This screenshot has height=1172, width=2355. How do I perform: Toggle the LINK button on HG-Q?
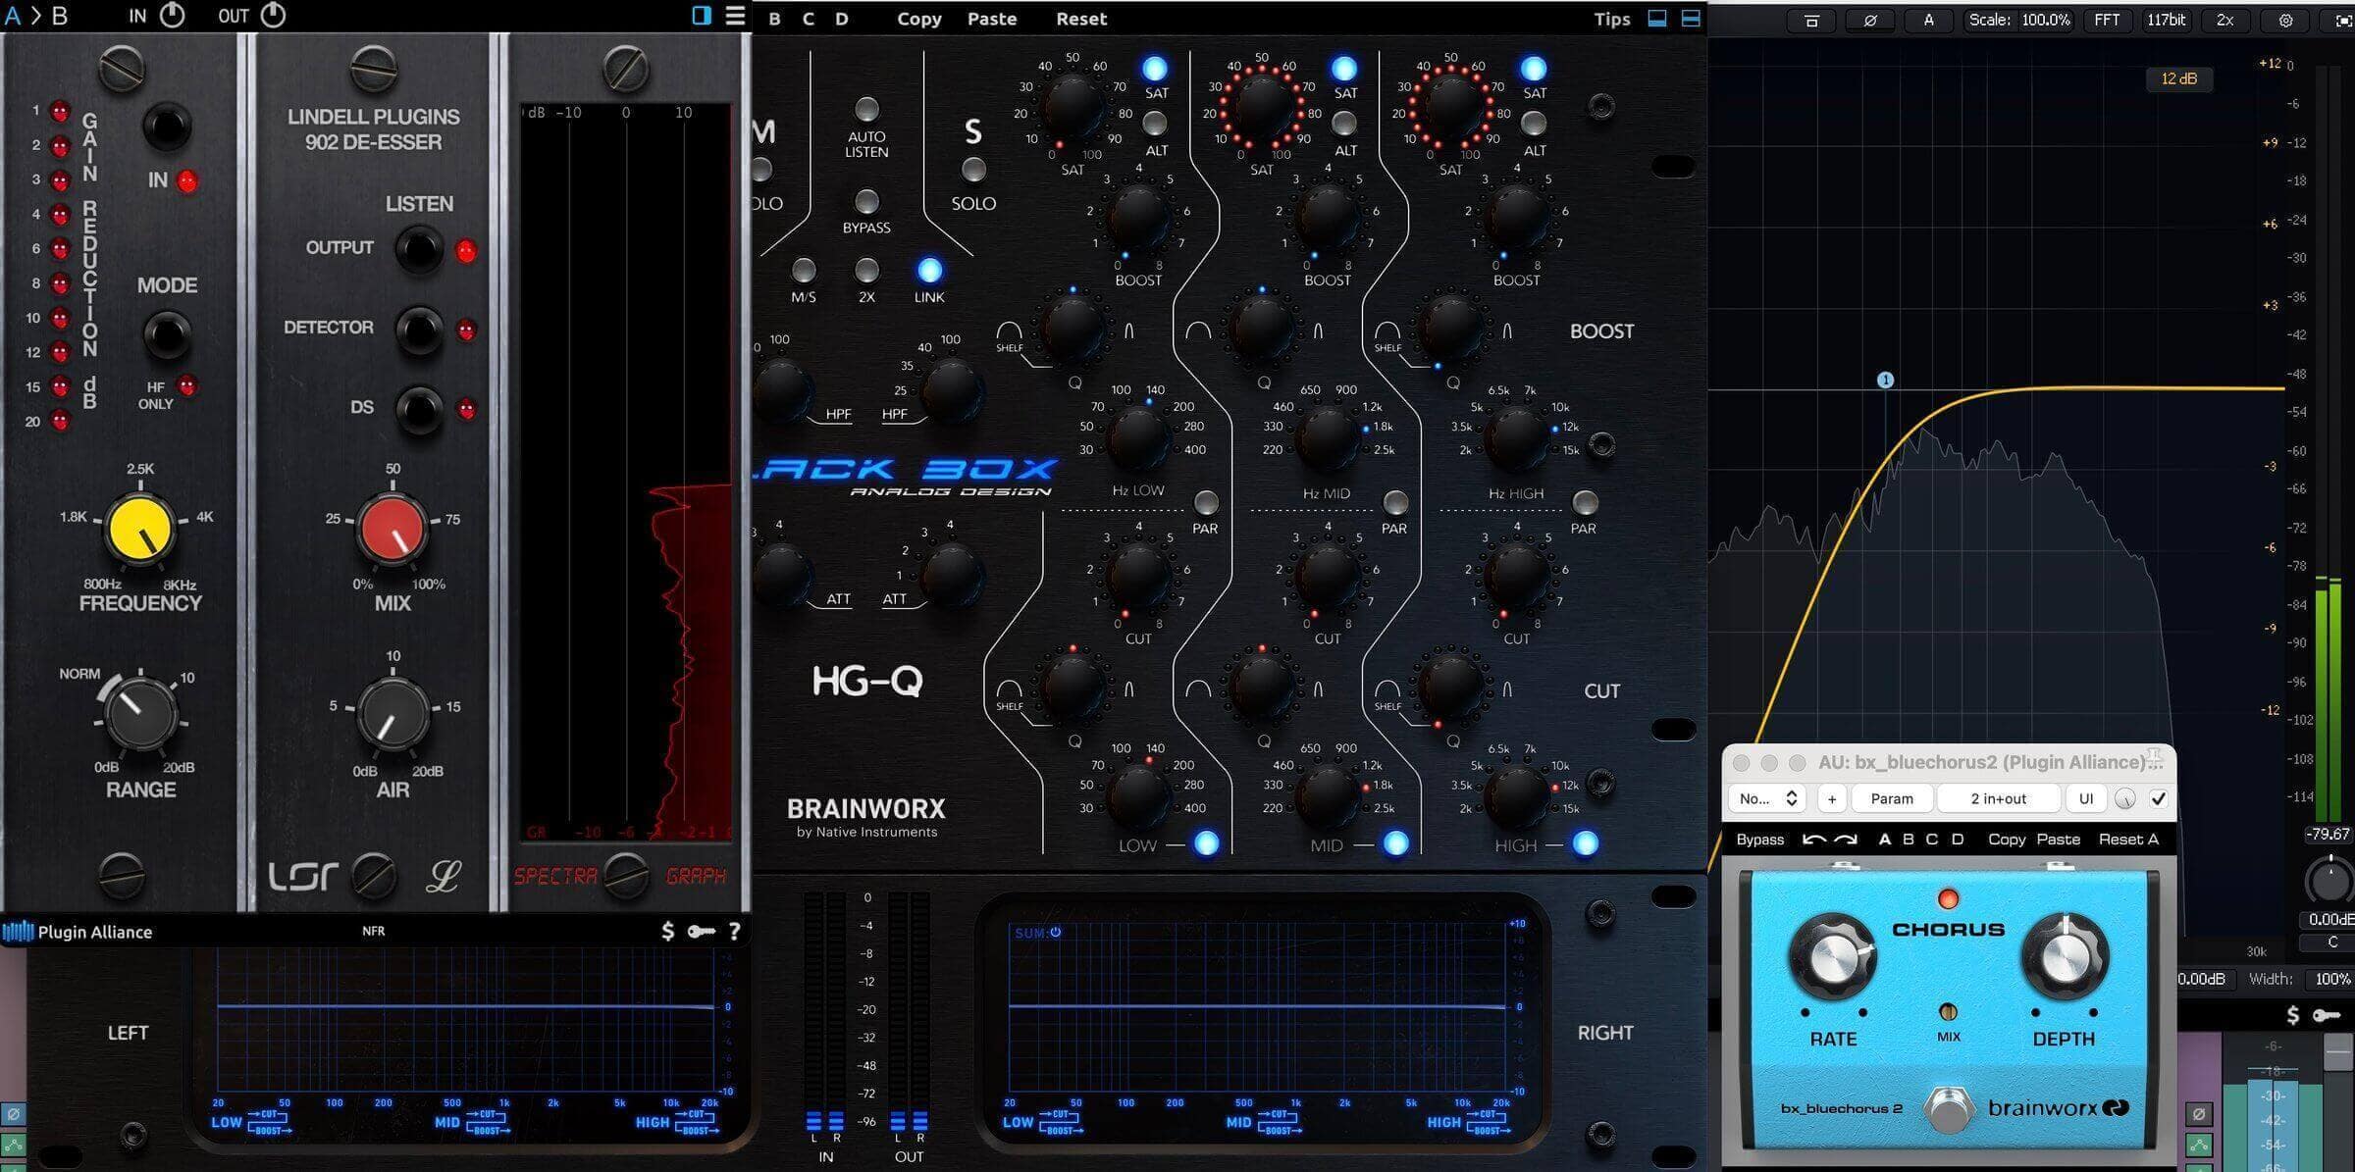click(929, 270)
